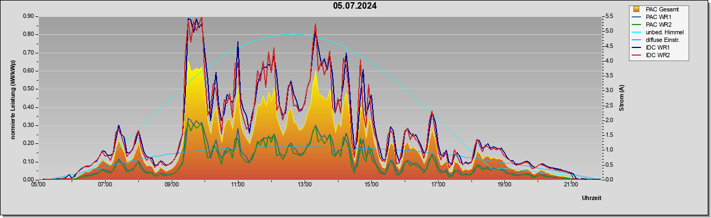This screenshot has width=711, height=218.
Task: Click the unbed. Himmel legend label
Action: tap(665, 32)
